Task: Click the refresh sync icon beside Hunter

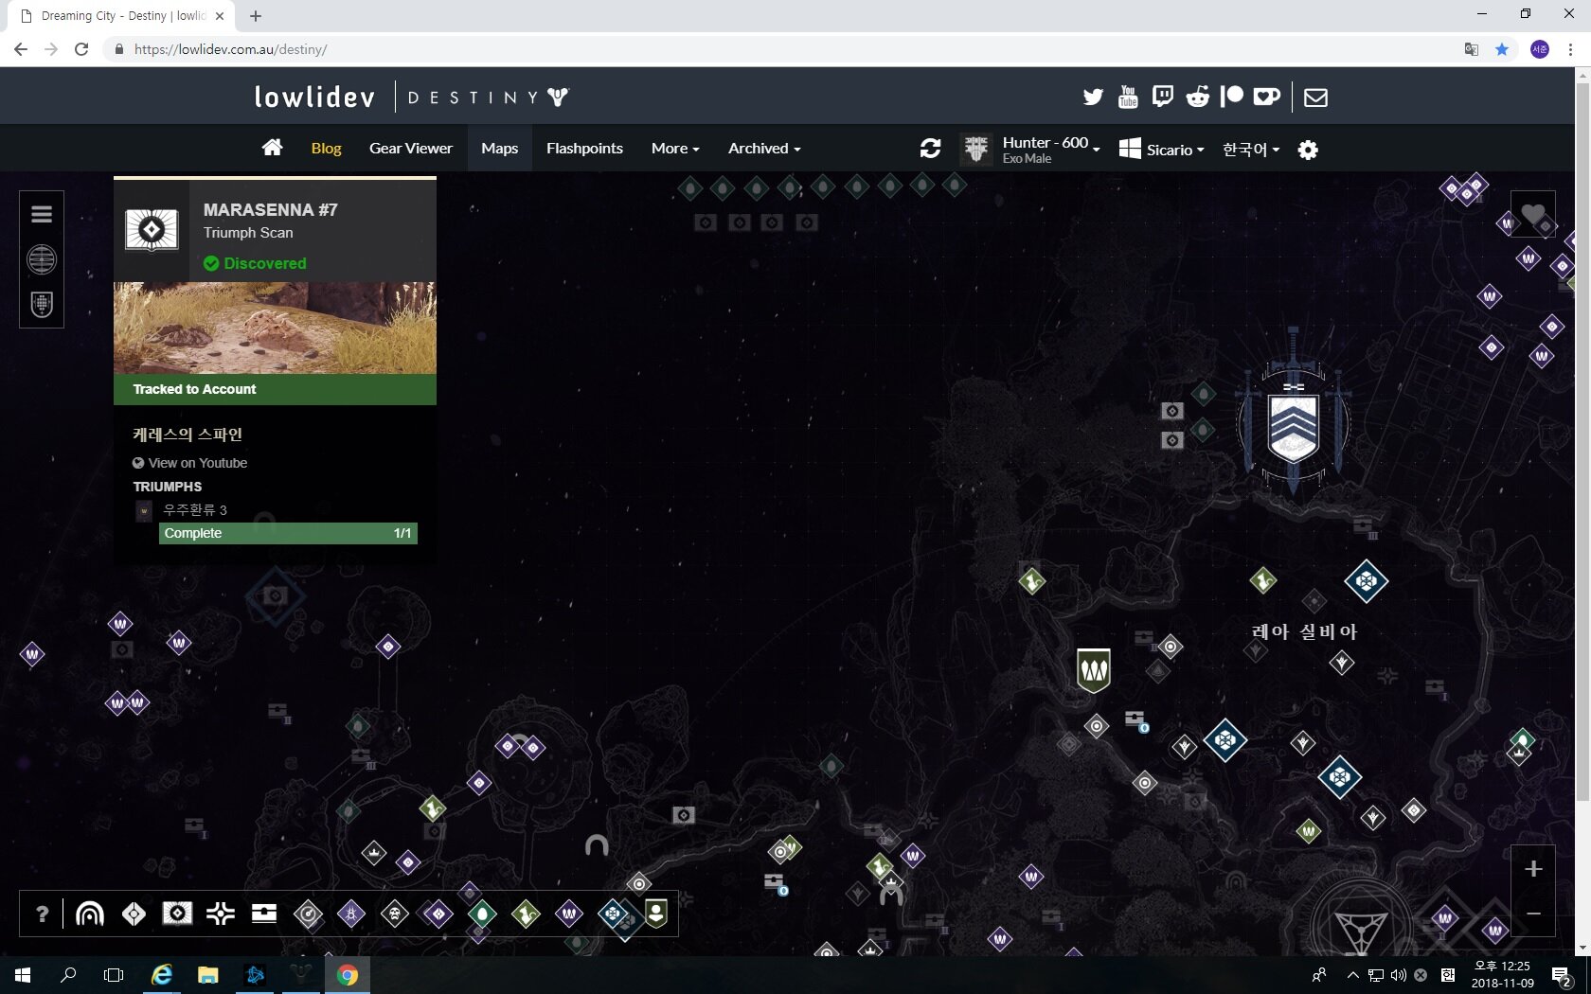Action: 930,149
